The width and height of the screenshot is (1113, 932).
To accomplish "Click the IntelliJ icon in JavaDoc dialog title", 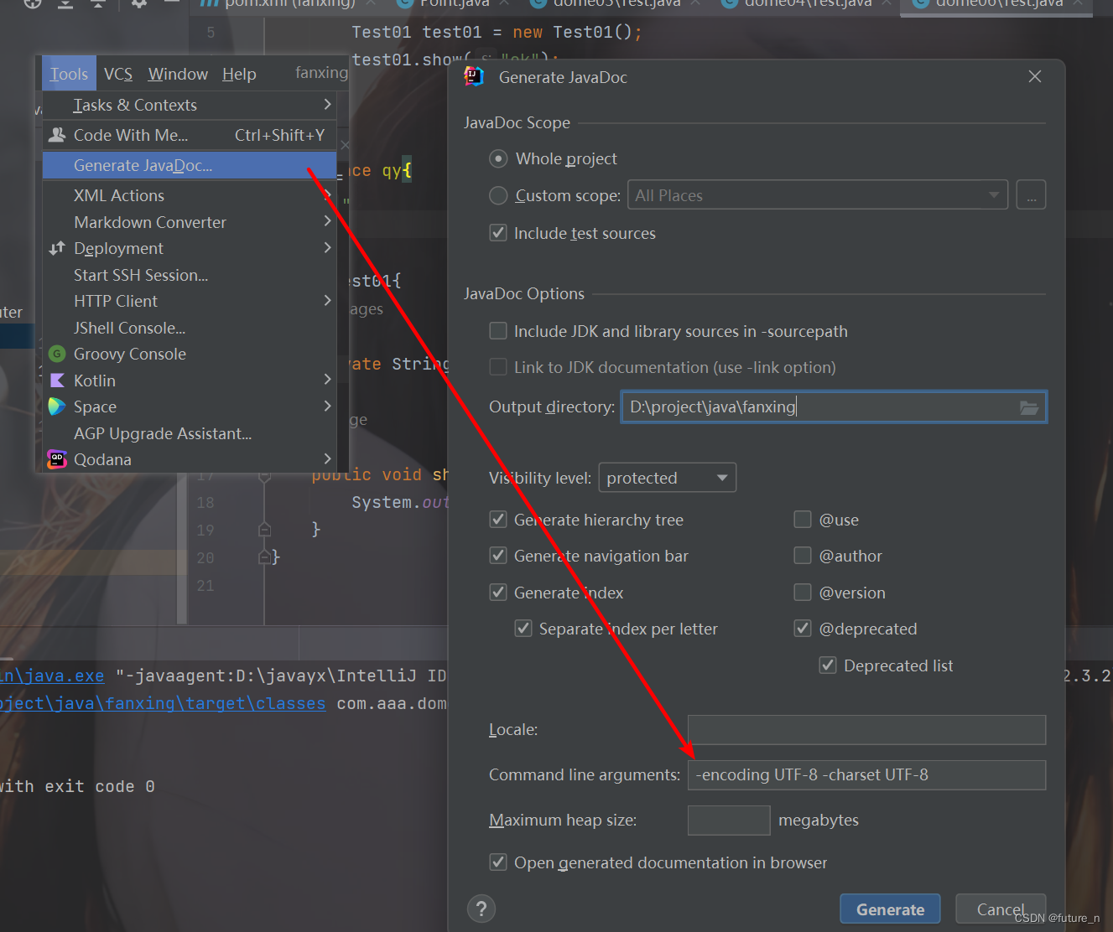I will pyautogui.click(x=474, y=77).
